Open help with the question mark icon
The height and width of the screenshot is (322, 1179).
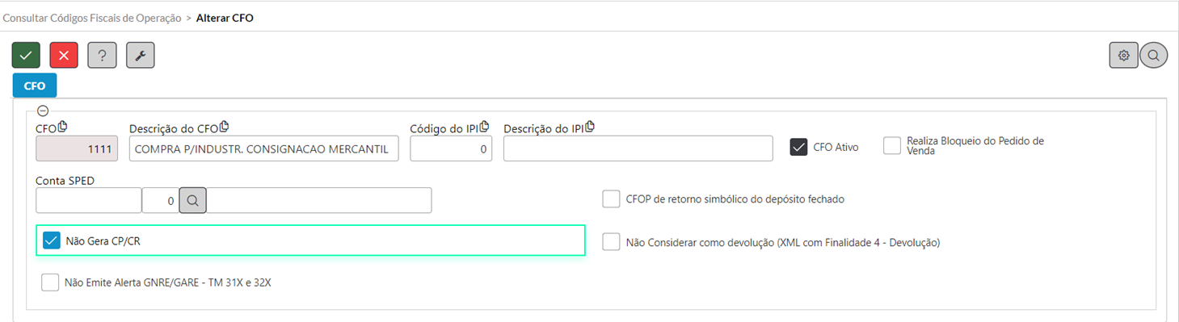102,55
